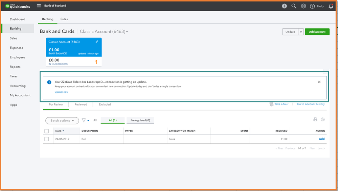Select the For Review tab
The width and height of the screenshot is (338, 191).
point(56,104)
